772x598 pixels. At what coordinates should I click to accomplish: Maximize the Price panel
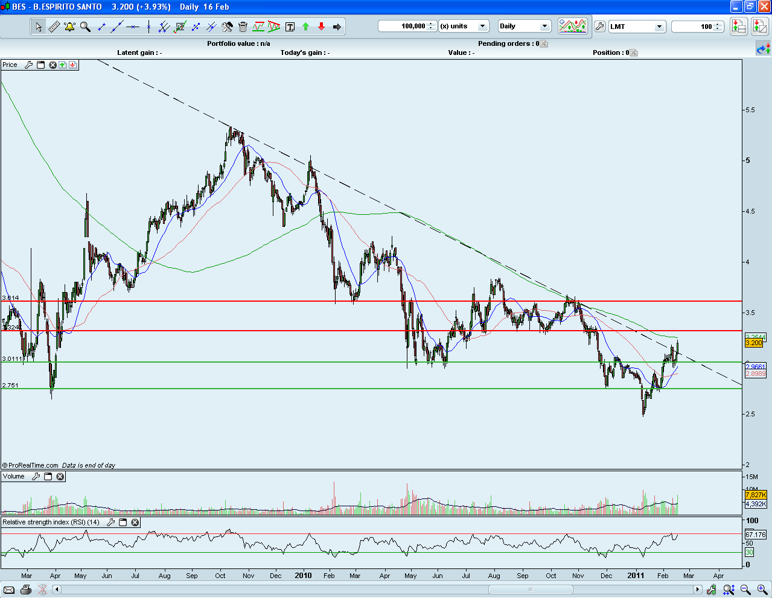coord(41,65)
